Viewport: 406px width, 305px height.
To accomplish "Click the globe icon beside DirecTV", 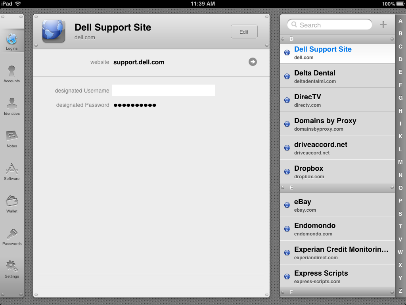I will click(287, 100).
